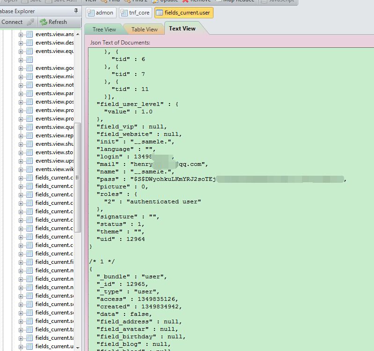Click the fields_current.user tab's table icon
The image size is (374, 351).
click(x=159, y=13)
